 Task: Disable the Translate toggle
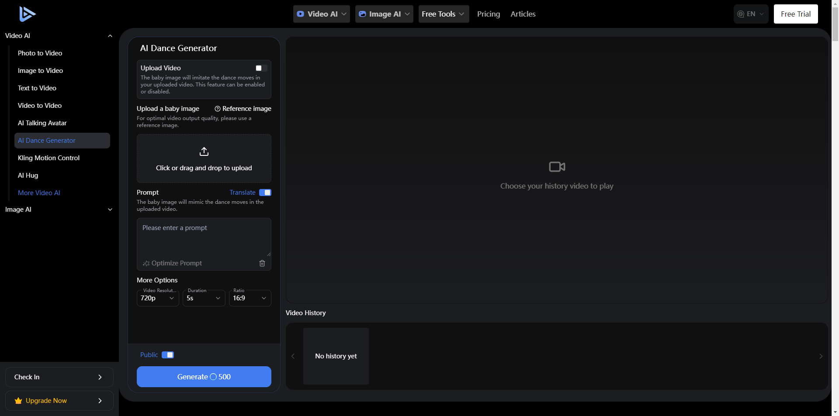tap(265, 193)
